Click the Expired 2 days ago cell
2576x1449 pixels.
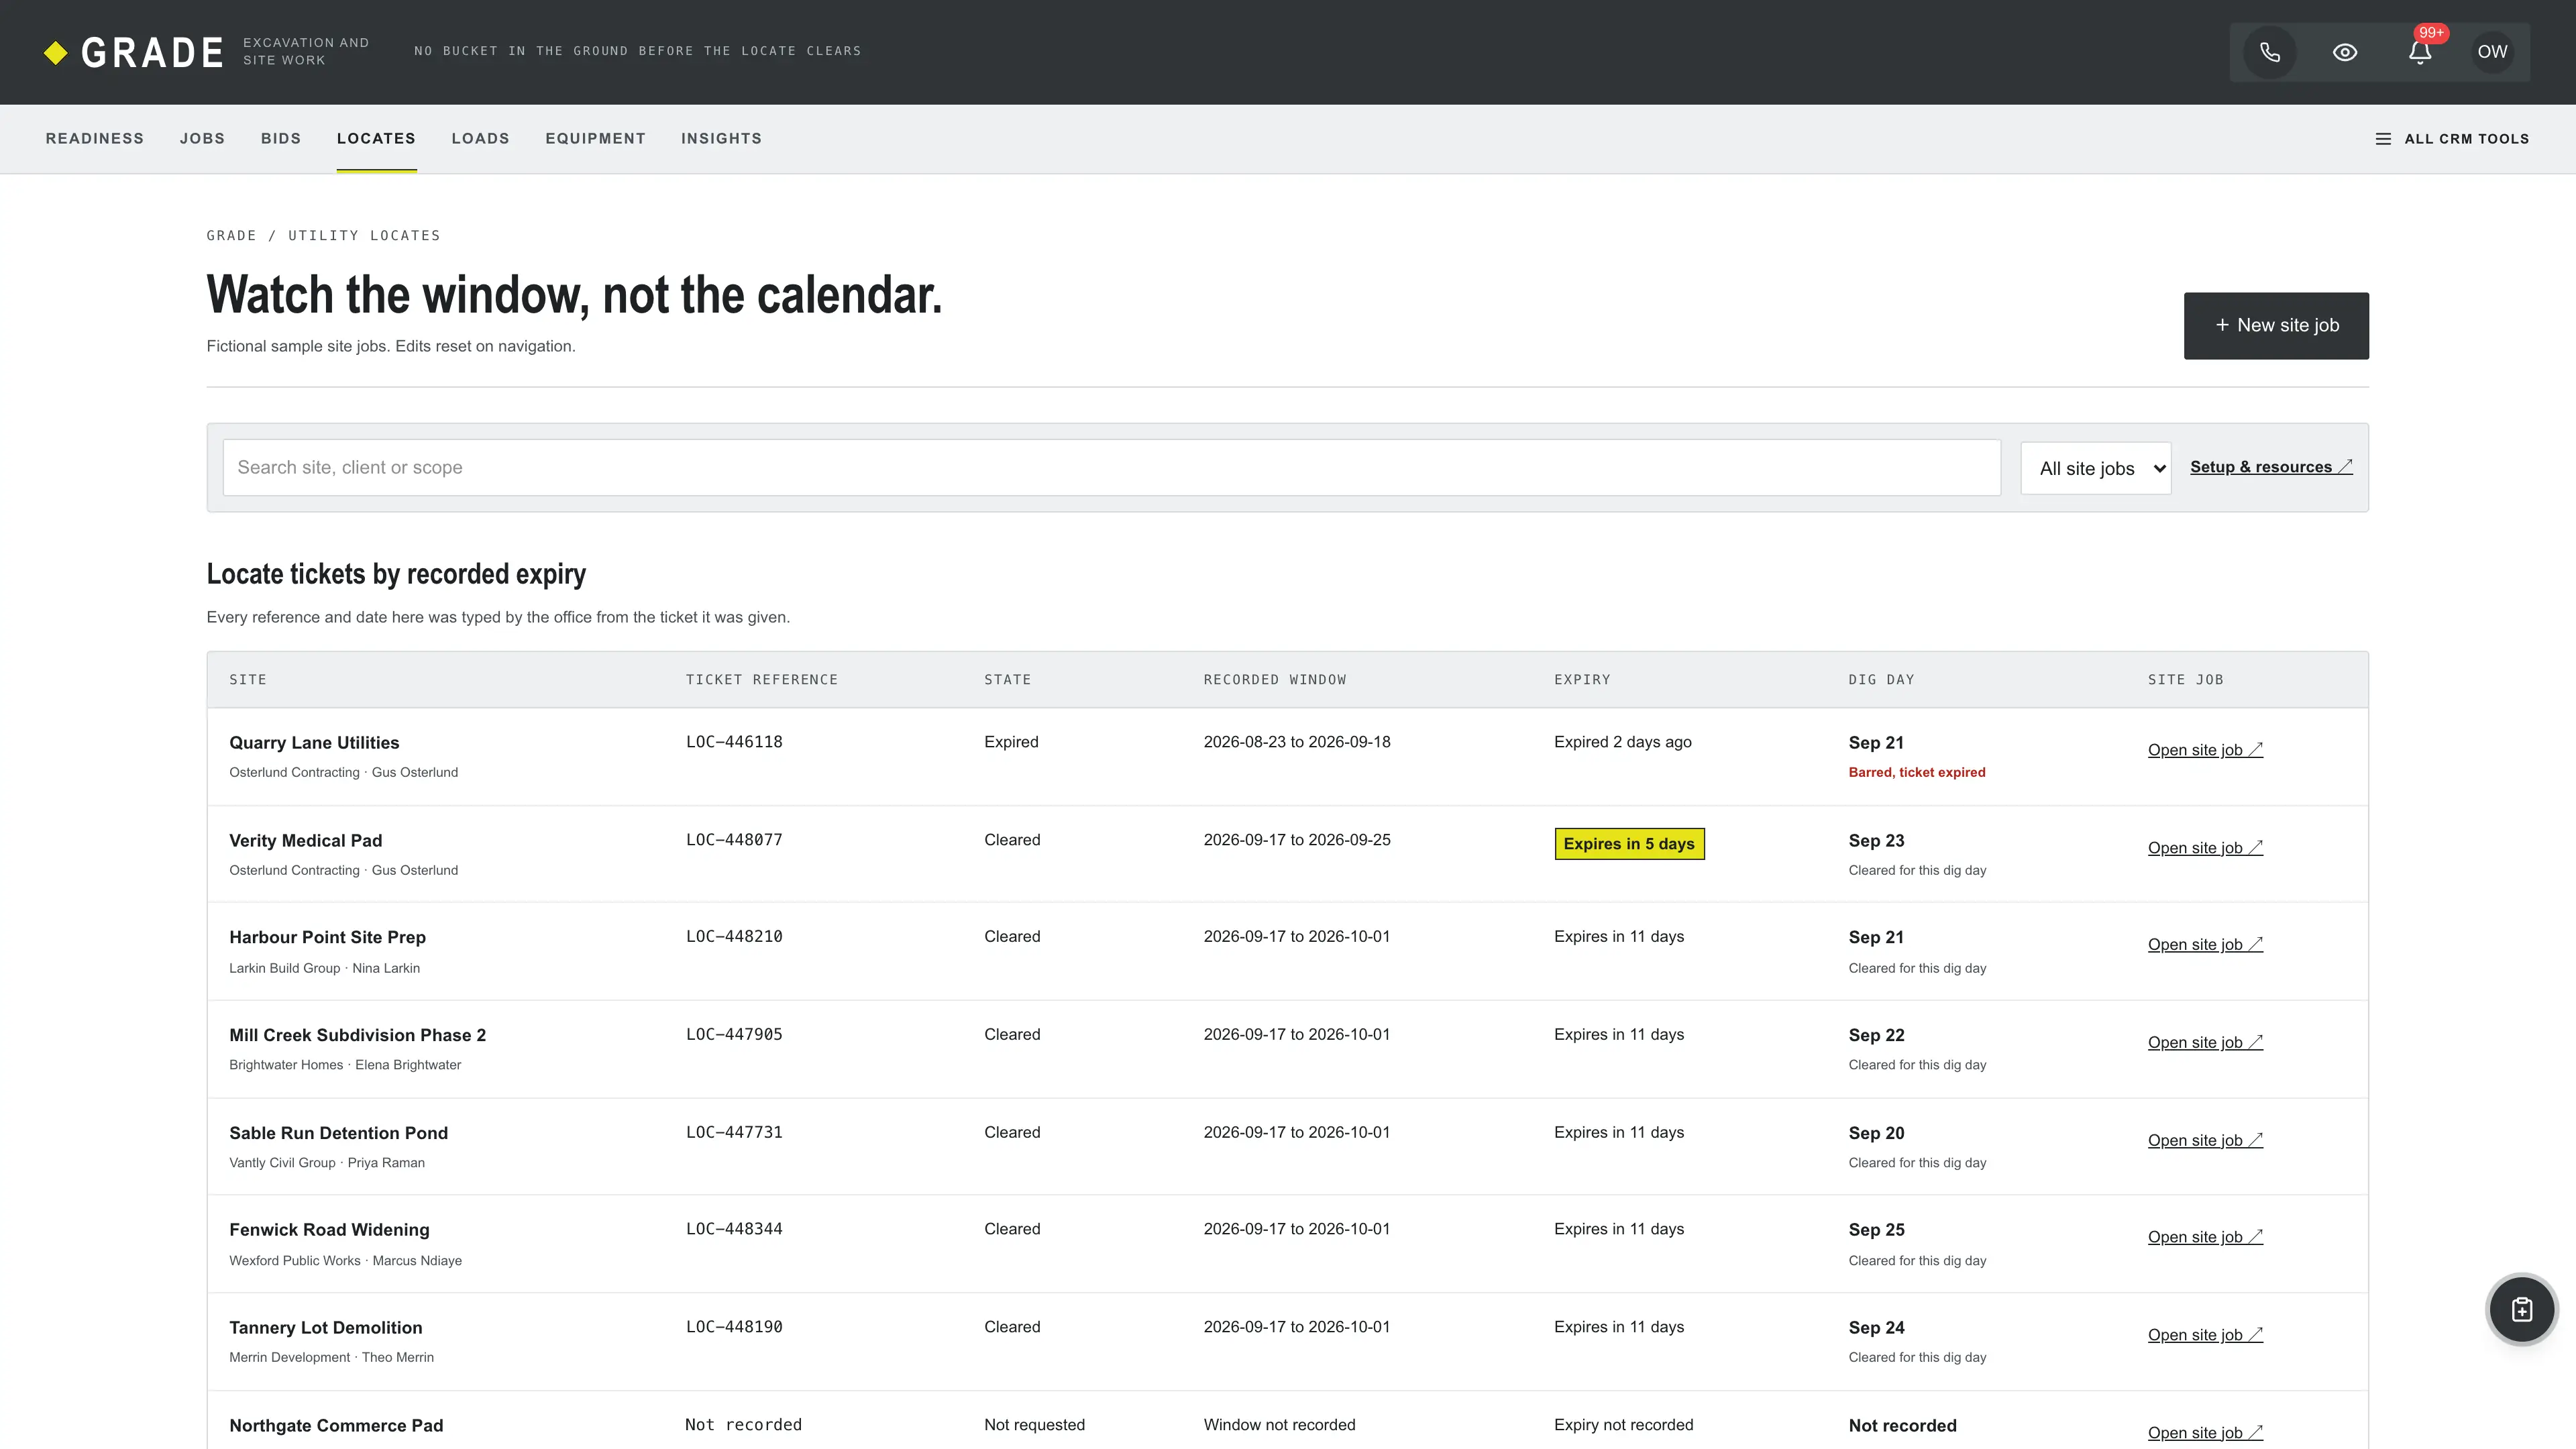1622,742
